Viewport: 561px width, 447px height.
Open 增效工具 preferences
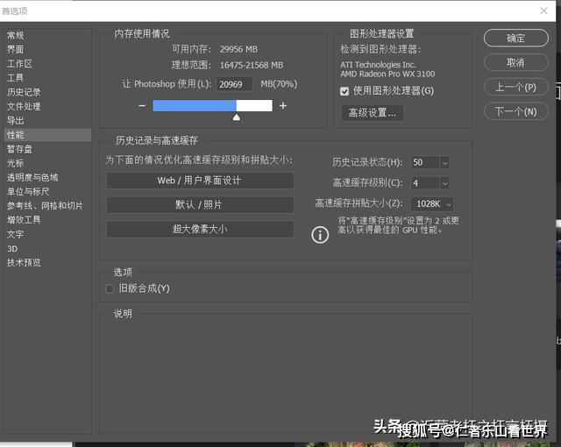point(24,220)
